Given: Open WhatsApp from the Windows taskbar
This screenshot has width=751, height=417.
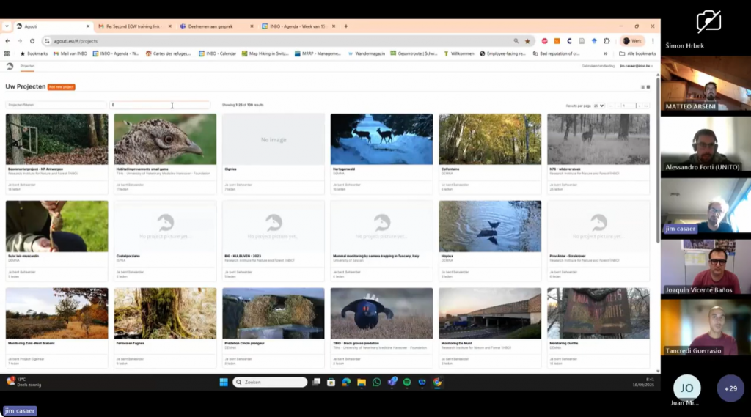Looking at the screenshot, I should [376, 382].
